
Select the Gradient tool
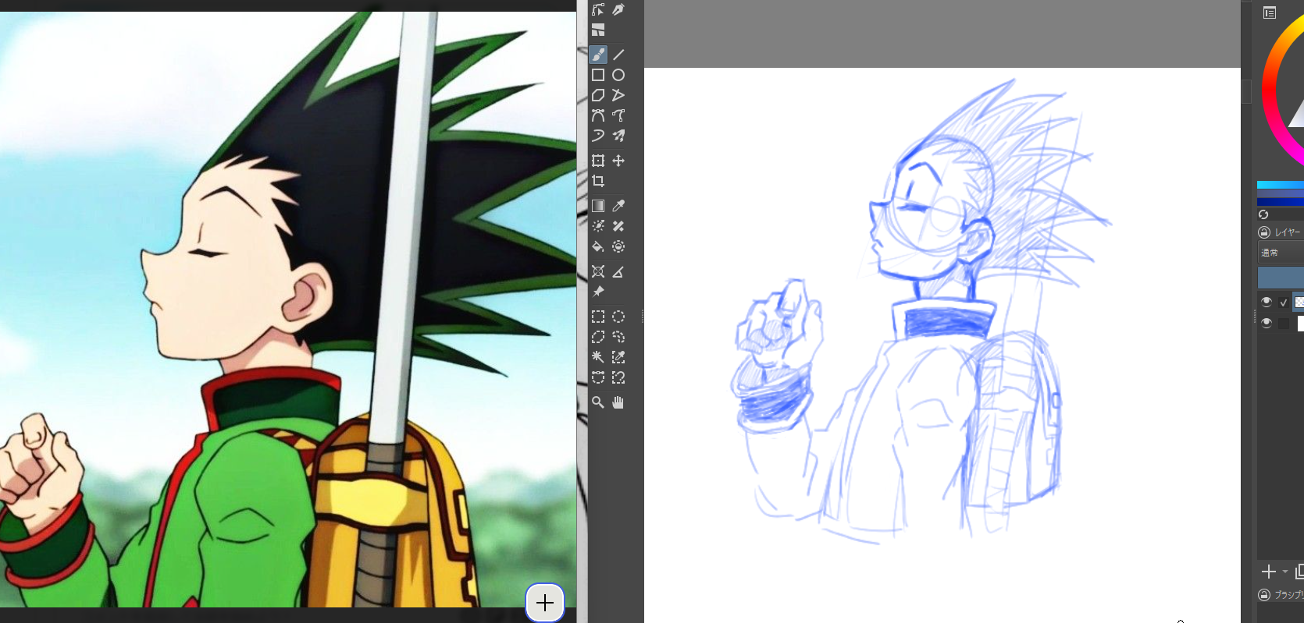tap(598, 206)
